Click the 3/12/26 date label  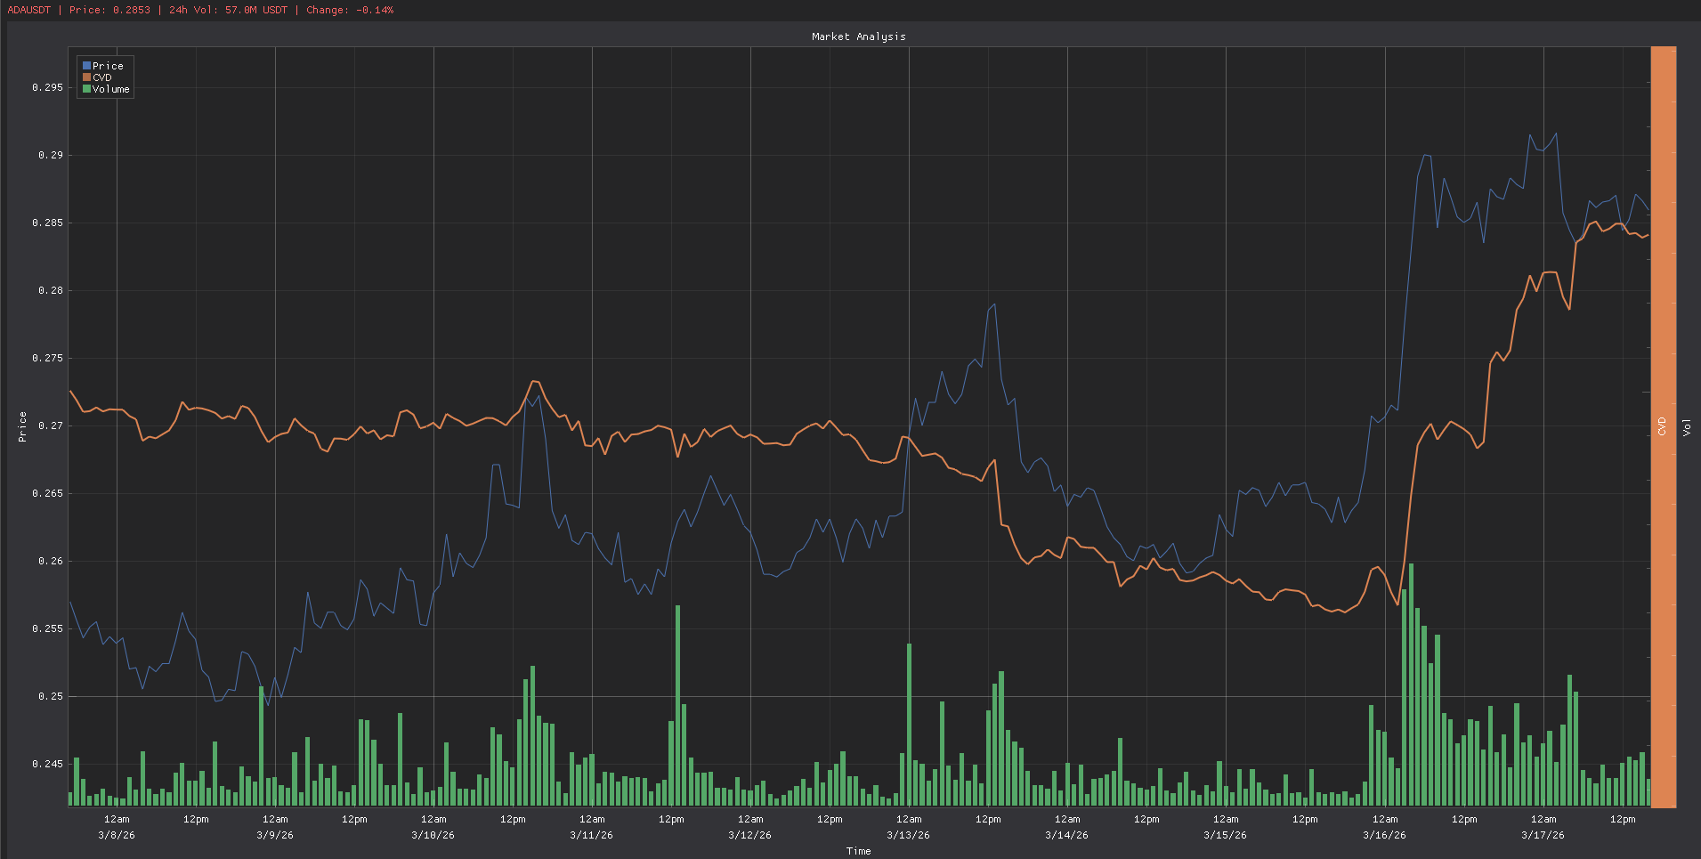click(x=750, y=835)
